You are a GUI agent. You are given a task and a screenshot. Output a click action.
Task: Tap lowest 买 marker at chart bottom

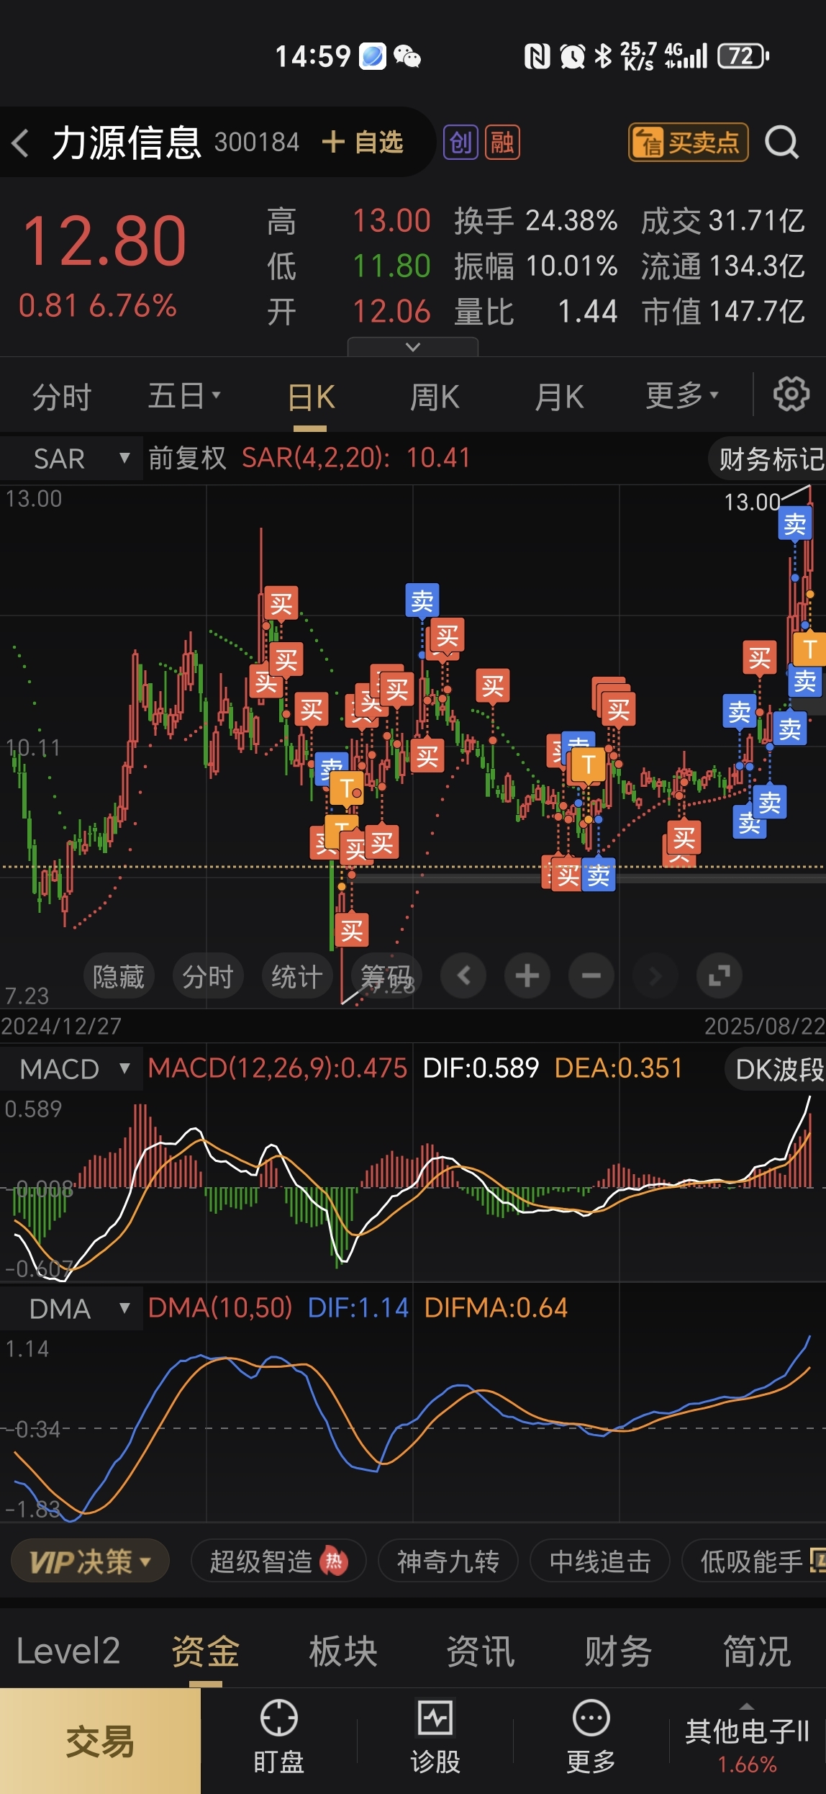(352, 930)
